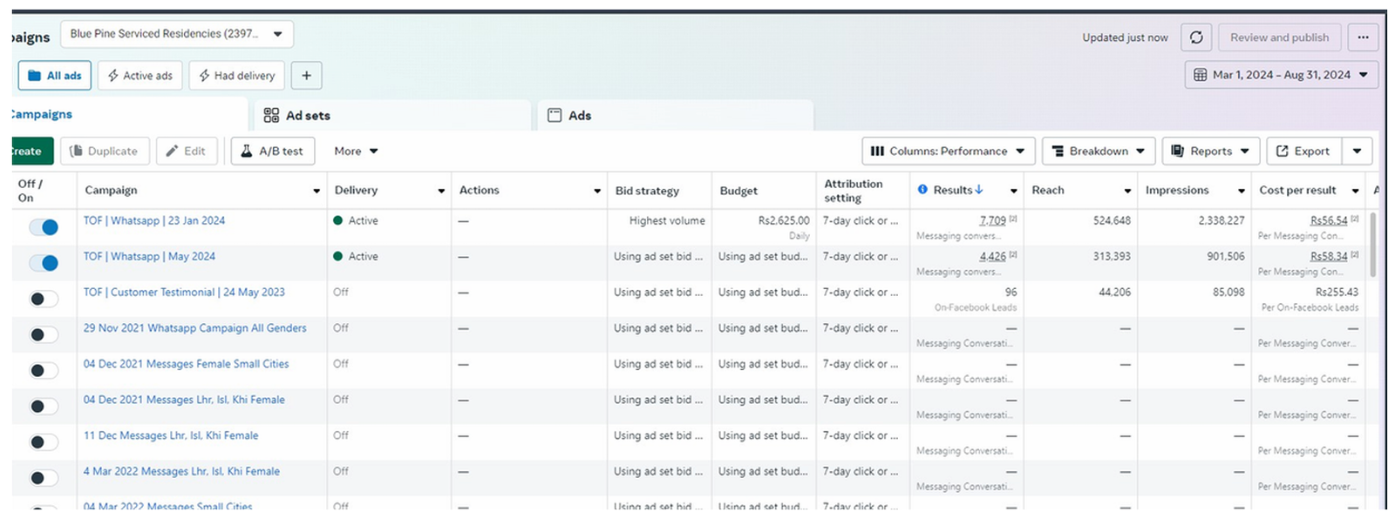Open the date range Mar 1 – Aug 31 dropdown
This screenshot has height=519, width=1395.
pos(1282,75)
